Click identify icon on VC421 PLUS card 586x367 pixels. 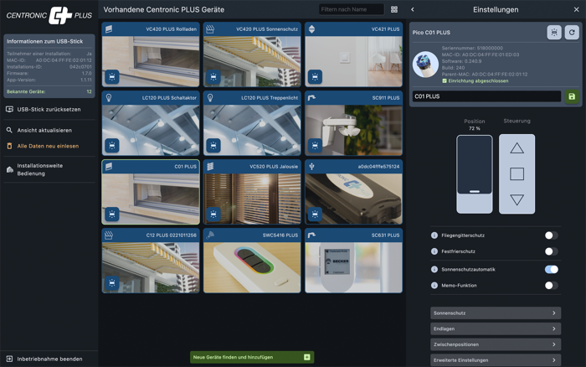[x=315, y=77]
